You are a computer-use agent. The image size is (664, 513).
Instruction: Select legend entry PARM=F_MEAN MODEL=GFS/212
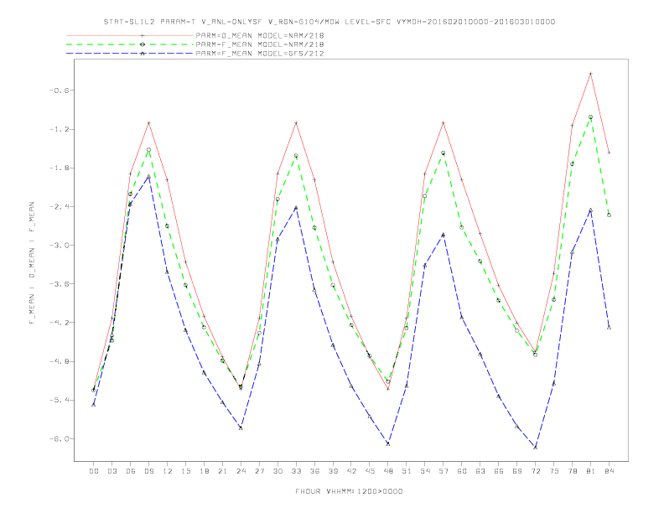coord(260,54)
